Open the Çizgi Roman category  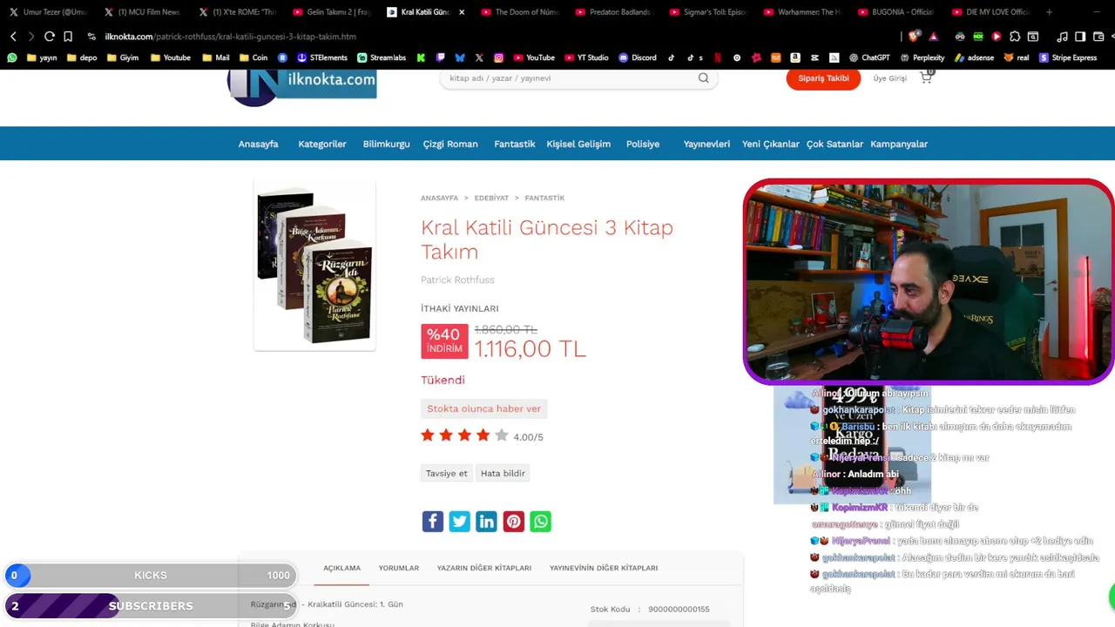point(450,144)
